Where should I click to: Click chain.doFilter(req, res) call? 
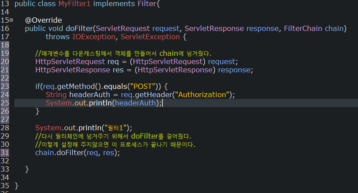point(78,153)
